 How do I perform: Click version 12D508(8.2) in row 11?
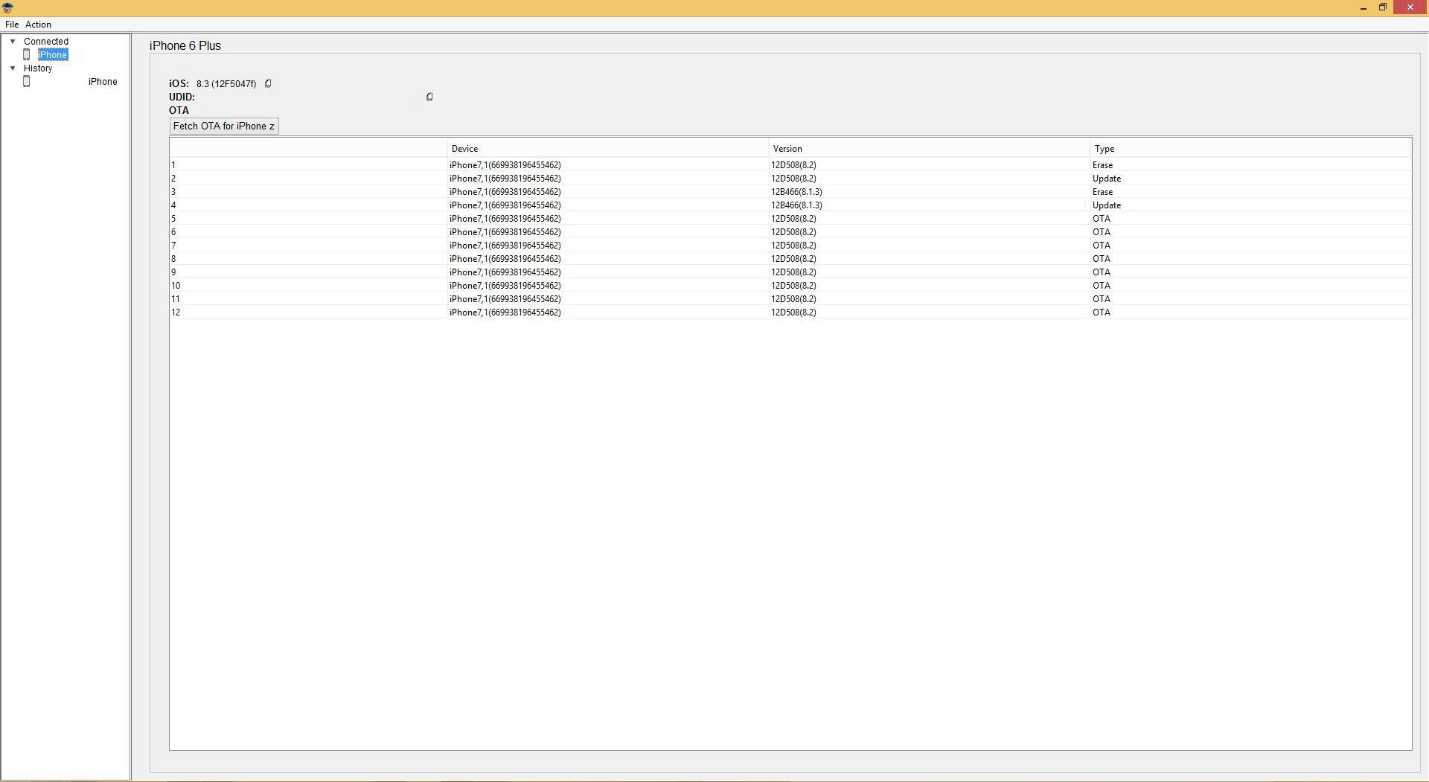click(793, 298)
